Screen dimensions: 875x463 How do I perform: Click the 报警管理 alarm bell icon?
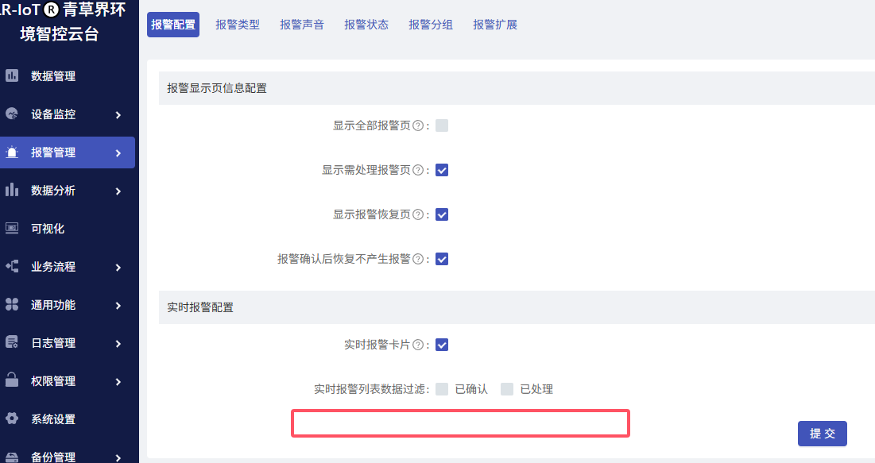12,152
